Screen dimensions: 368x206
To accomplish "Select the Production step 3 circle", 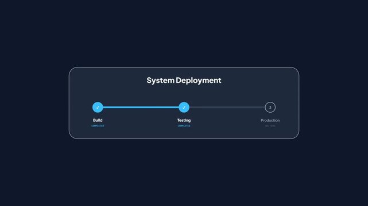I will 270,108.
